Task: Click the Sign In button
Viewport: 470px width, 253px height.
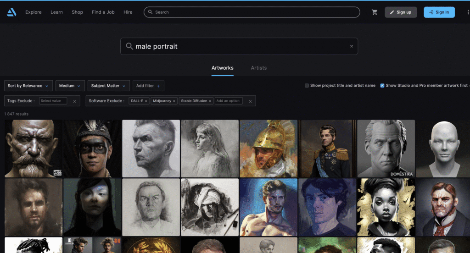Action: click(x=439, y=12)
